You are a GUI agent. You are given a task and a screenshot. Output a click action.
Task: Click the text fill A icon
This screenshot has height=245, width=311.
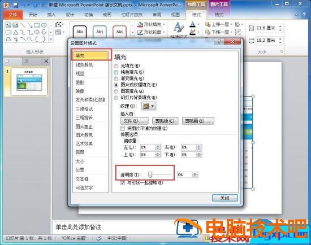[192, 24]
